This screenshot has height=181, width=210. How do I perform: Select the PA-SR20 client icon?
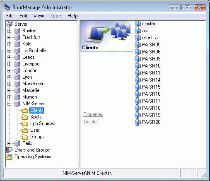pyautogui.click(x=138, y=122)
